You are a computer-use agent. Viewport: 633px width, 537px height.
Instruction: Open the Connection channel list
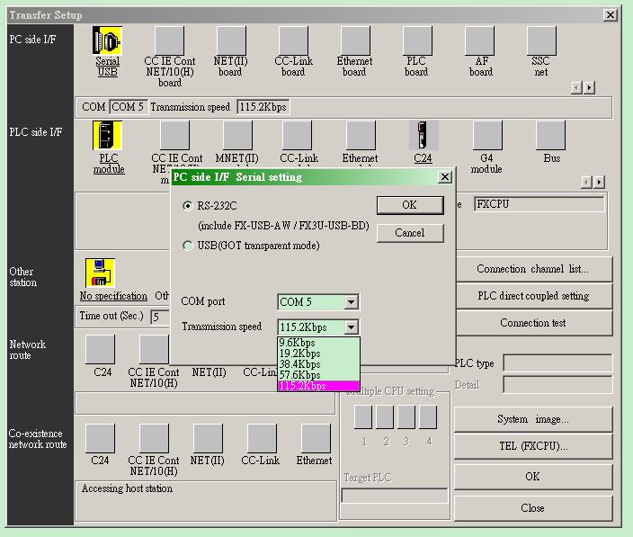[x=532, y=269]
